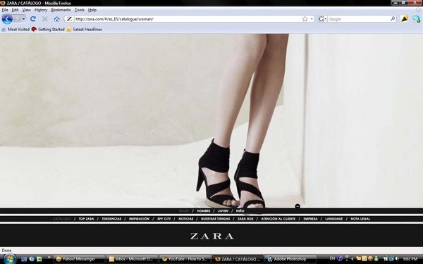This screenshot has width=423, height=264.
Task: Click the ZARA / CATÁLOGO taskbar button
Action: [238, 259]
